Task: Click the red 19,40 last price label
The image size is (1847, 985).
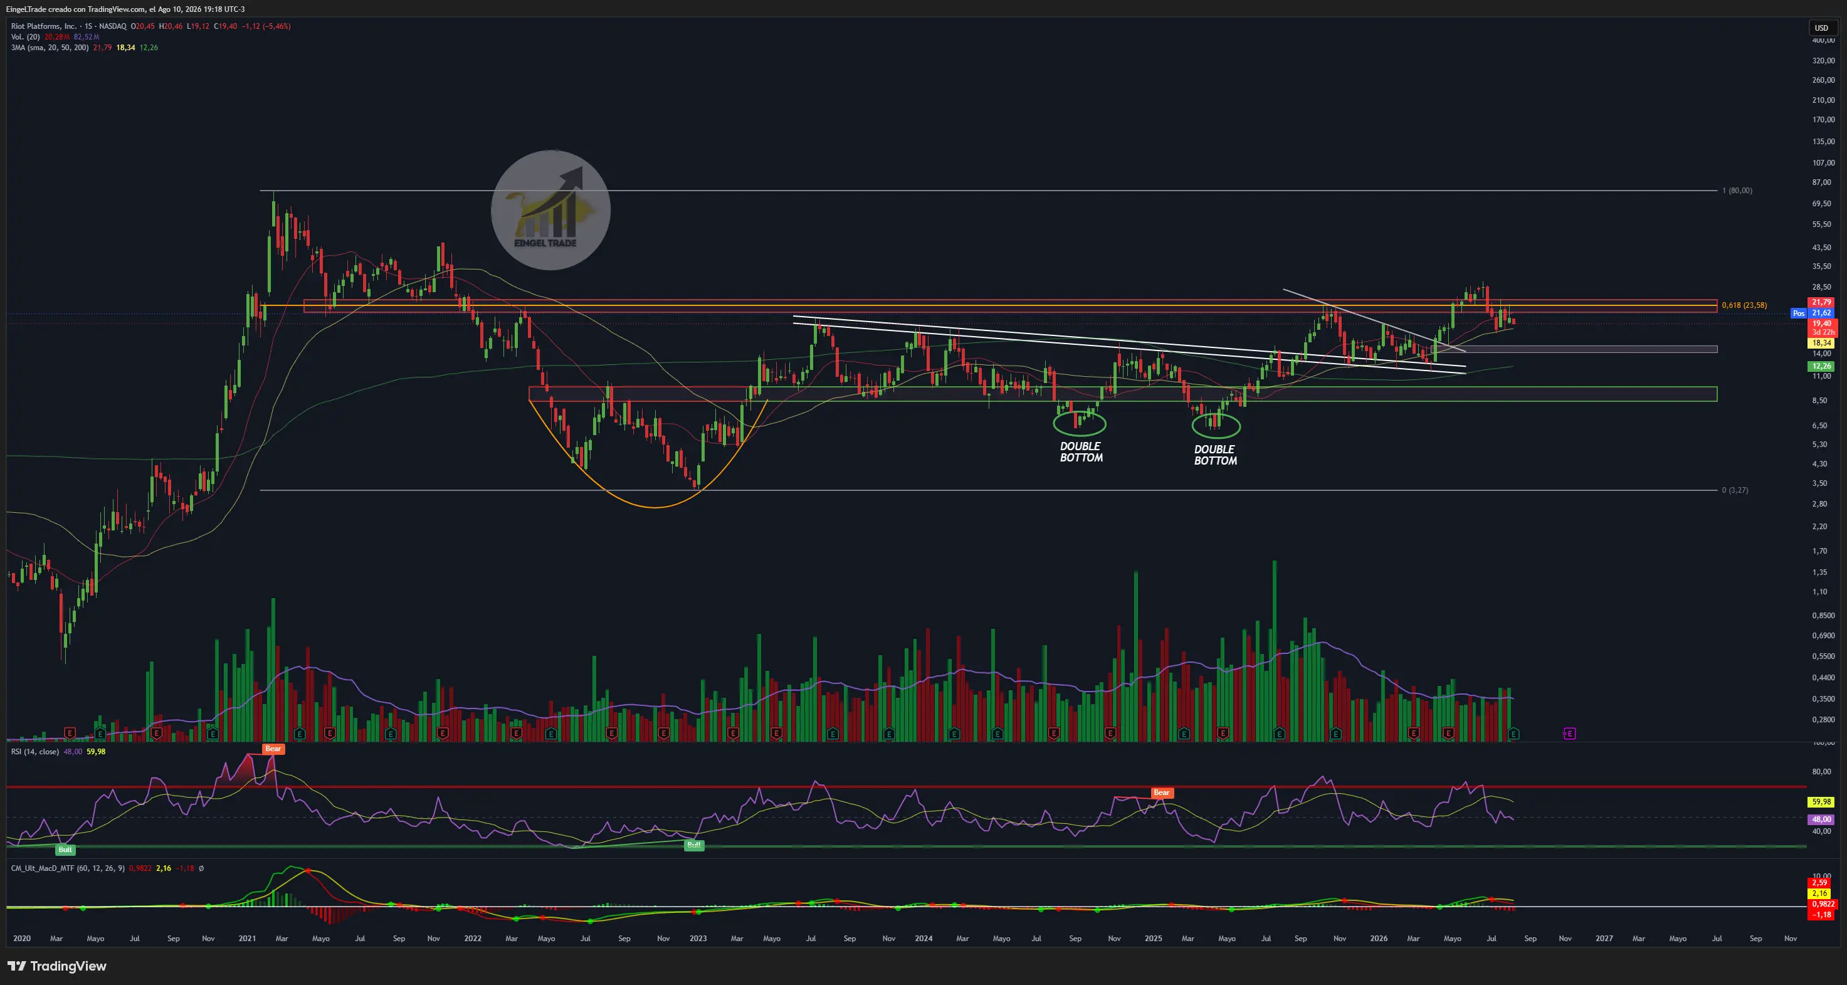Action: click(x=1821, y=324)
